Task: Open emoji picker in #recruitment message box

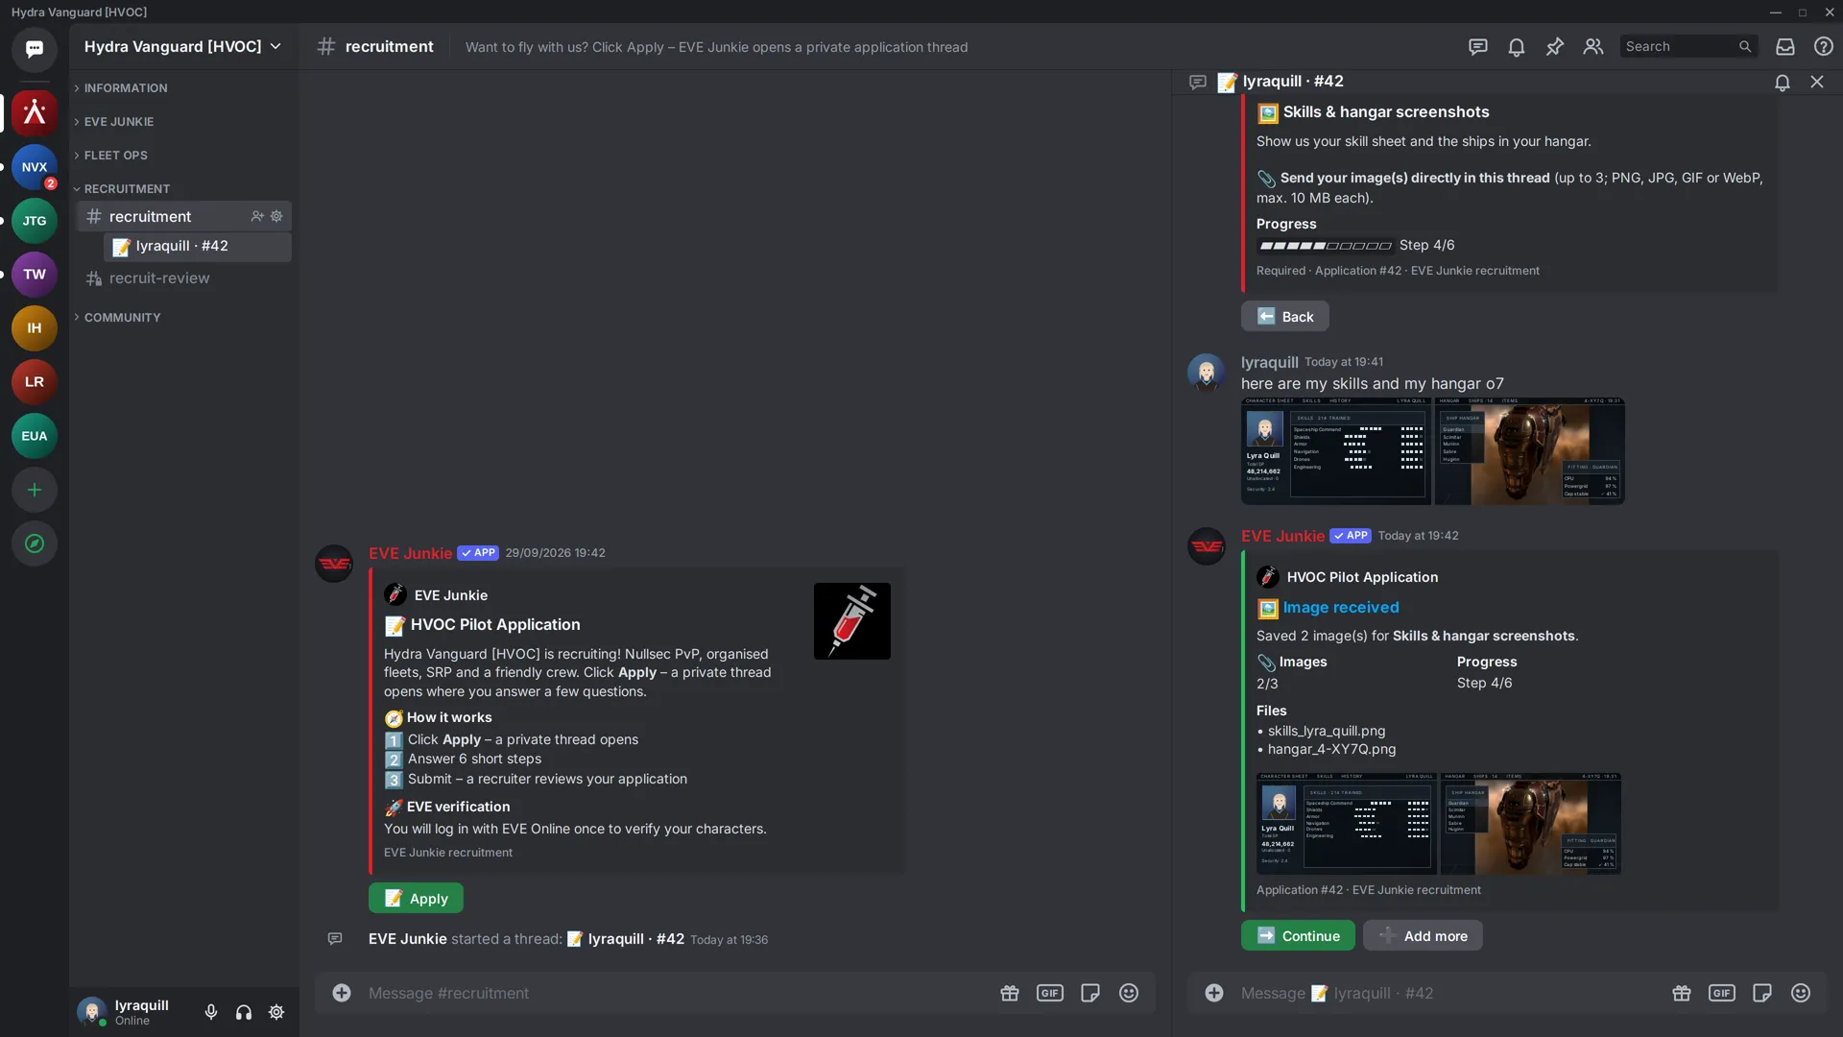Action: click(x=1129, y=993)
